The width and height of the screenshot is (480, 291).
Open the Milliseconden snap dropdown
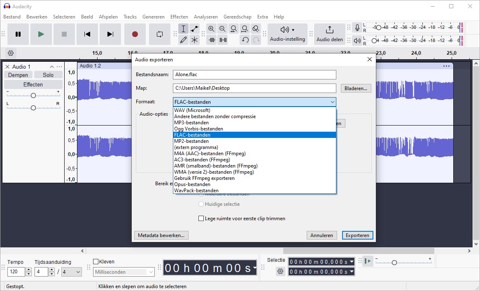[x=124, y=272]
